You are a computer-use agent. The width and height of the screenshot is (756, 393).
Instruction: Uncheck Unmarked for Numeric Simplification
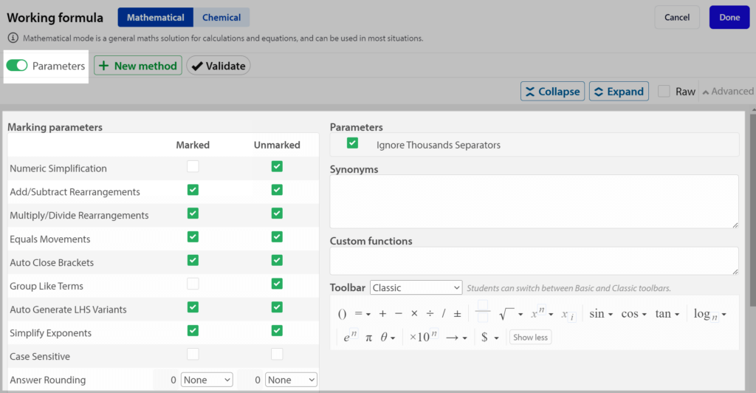(x=277, y=166)
